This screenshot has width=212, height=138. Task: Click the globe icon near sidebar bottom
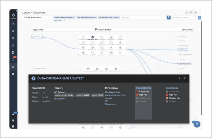coord(13,120)
